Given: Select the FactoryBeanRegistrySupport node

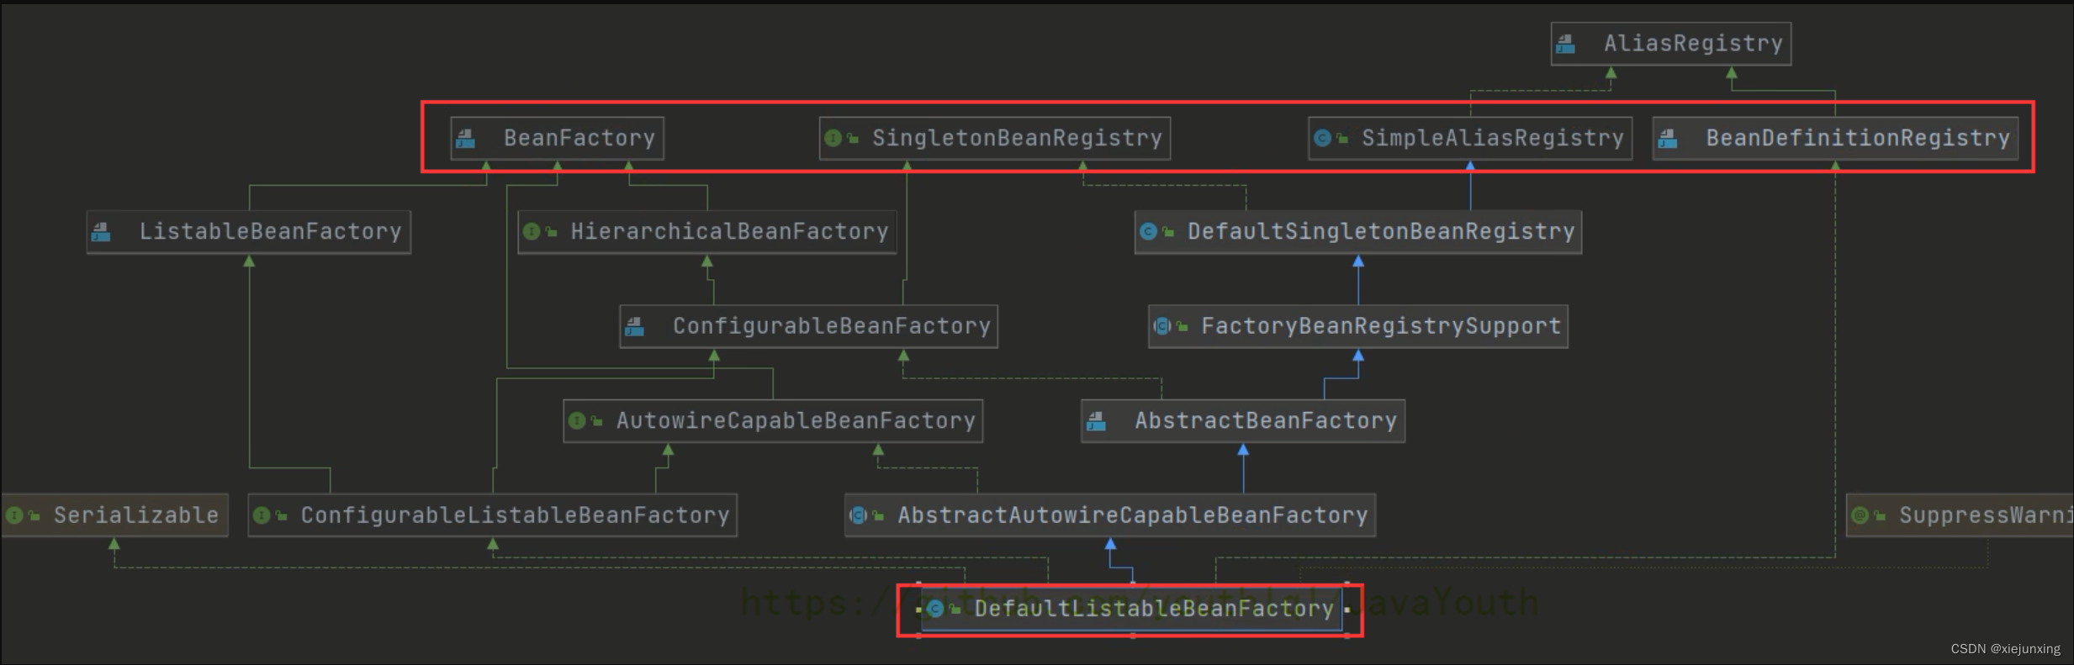Looking at the screenshot, I should 1358,326.
